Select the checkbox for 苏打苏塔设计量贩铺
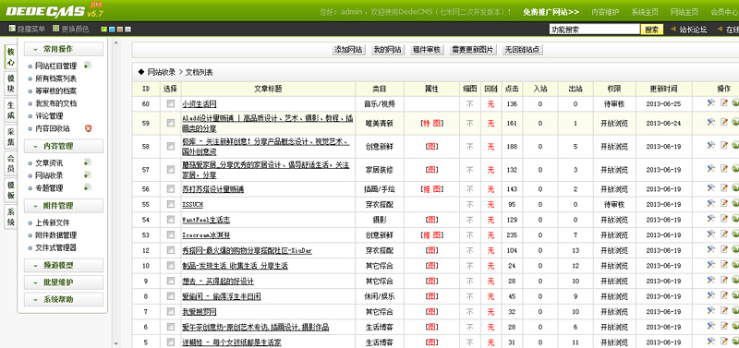Screen dimensions: 739x348 [171, 189]
